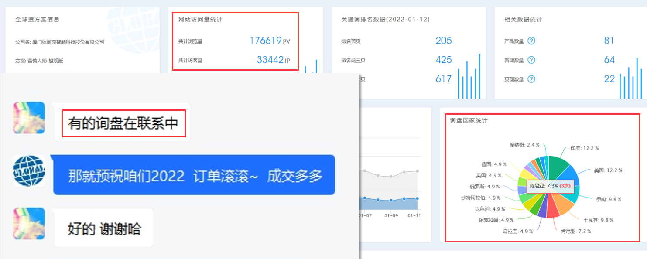Click the 询盘国家统计 chart title
This screenshot has width=647, height=259.
pyautogui.click(x=469, y=120)
